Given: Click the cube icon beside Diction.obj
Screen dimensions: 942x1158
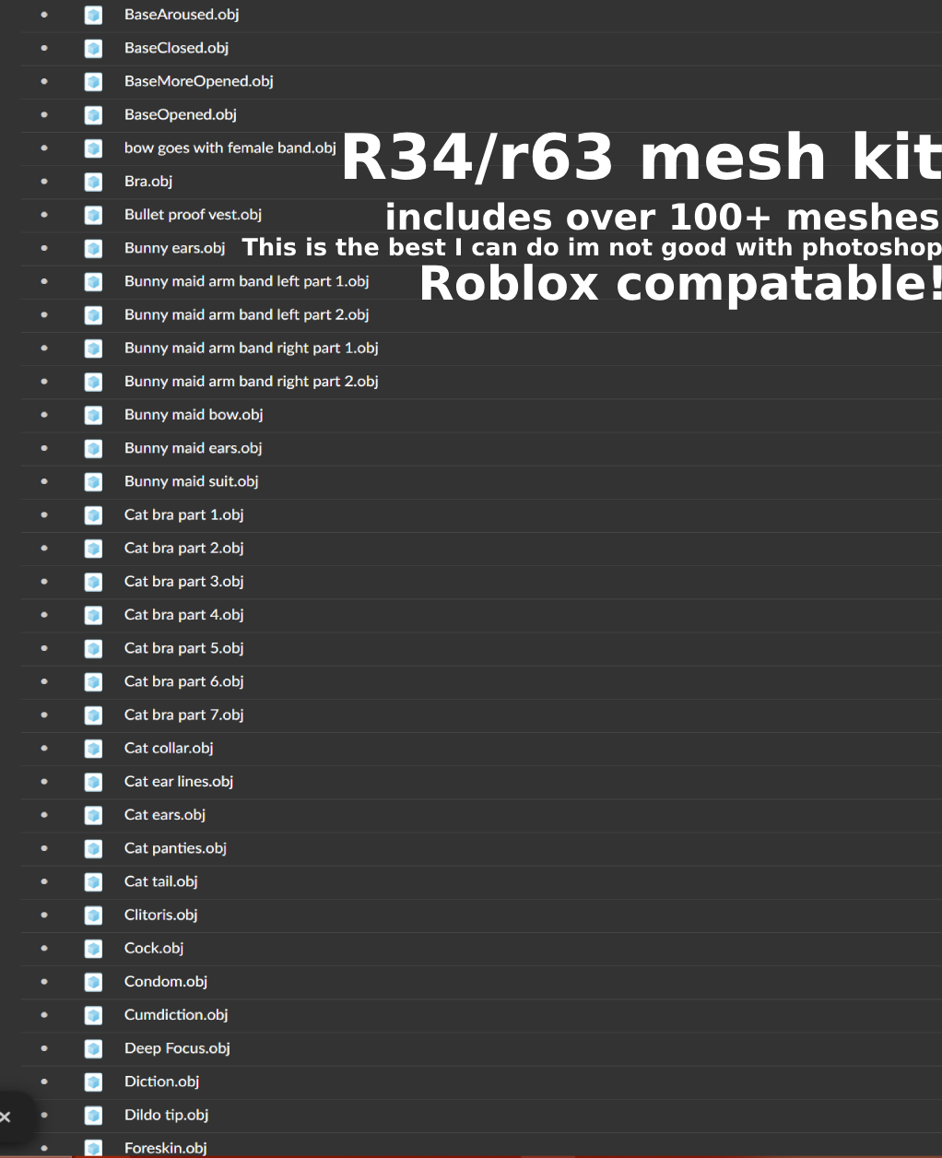Looking at the screenshot, I should point(93,1082).
